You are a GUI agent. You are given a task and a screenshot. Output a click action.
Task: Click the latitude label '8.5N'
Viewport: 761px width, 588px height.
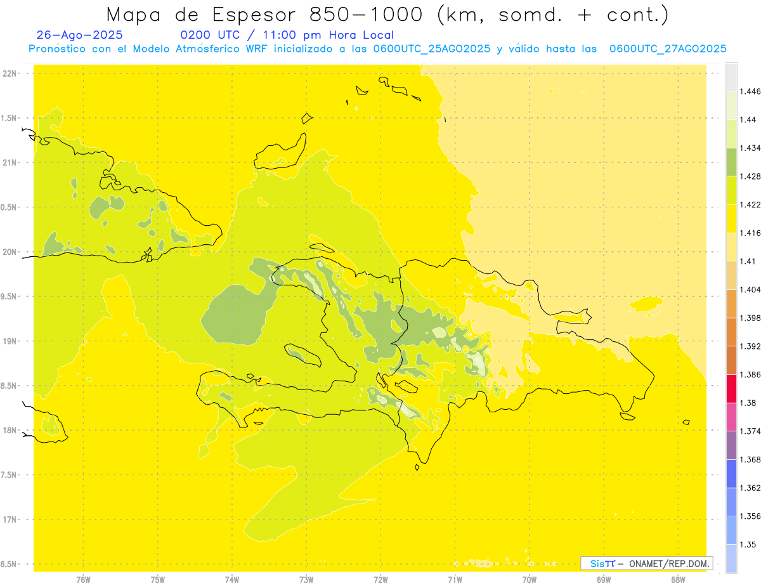[8, 386]
